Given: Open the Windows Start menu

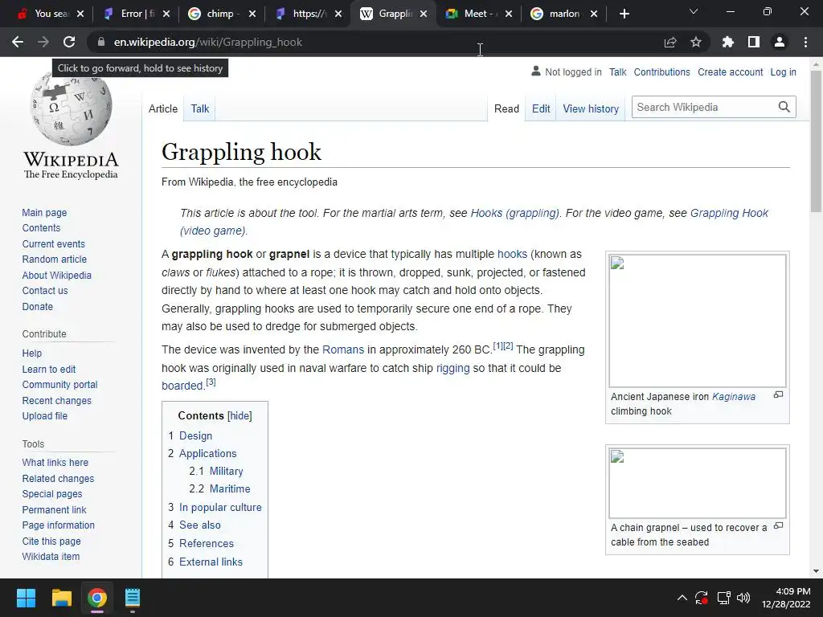Looking at the screenshot, I should coord(26,598).
